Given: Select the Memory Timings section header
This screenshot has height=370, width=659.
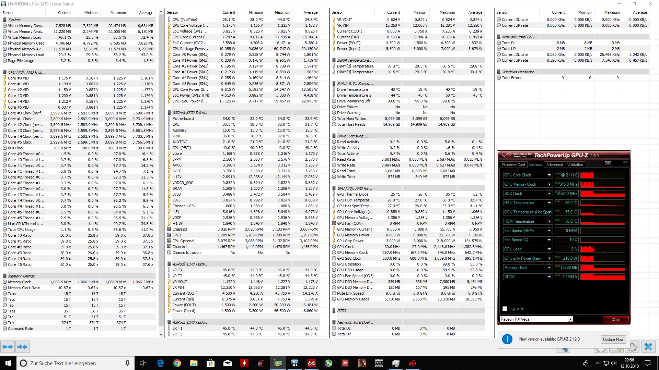Looking at the screenshot, I should click(x=79, y=276).
